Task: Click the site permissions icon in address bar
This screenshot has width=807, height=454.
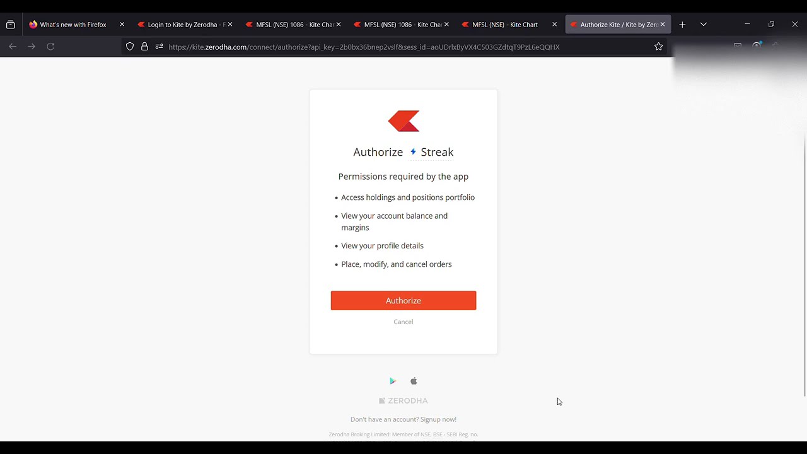Action: click(159, 47)
